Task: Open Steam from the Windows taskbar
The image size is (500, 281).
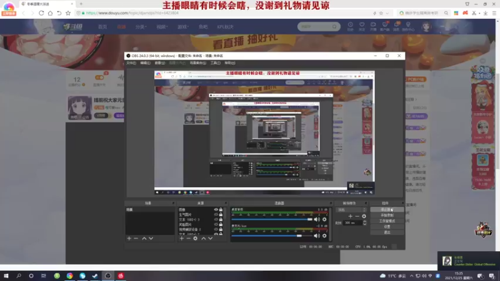Action: [95, 275]
